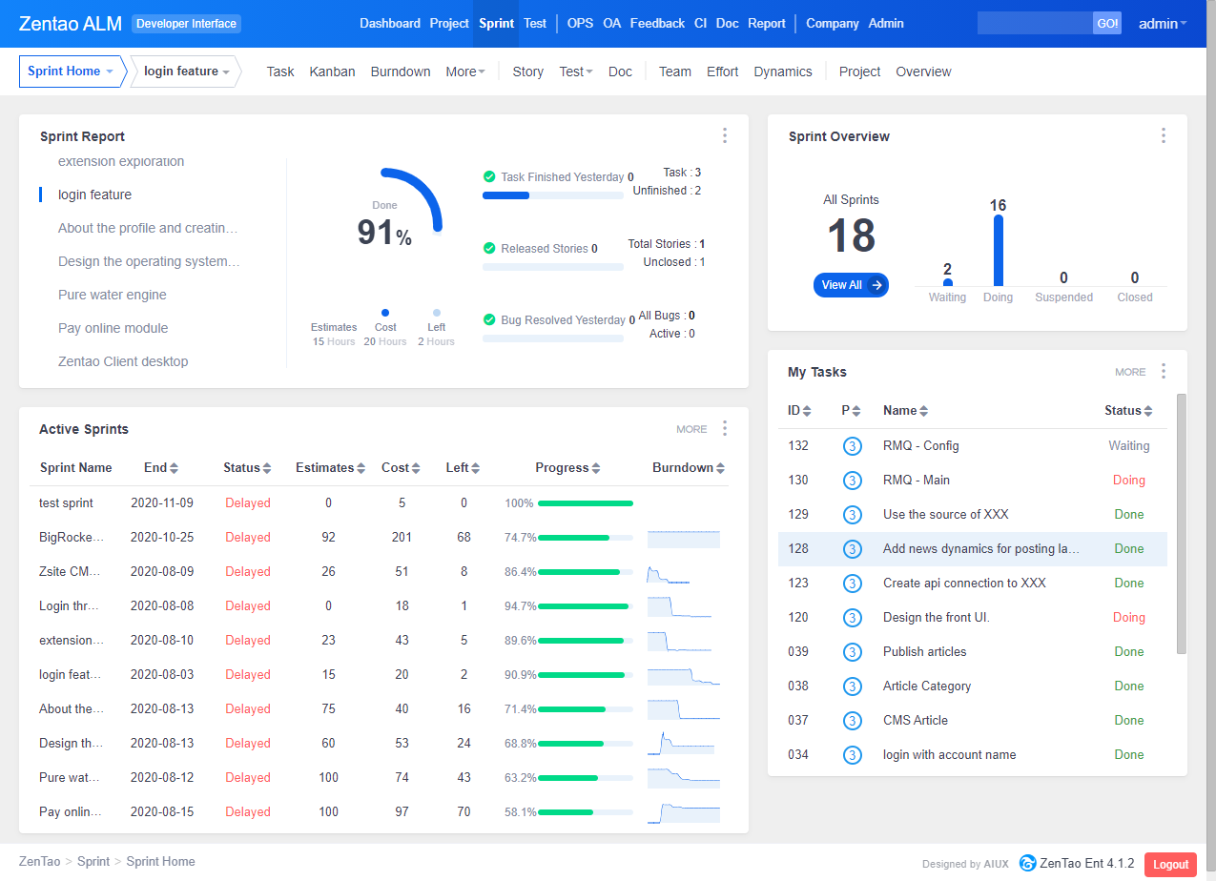This screenshot has height=881, width=1216.
Task: Expand the More menu in sprint navigation
Action: tap(464, 72)
